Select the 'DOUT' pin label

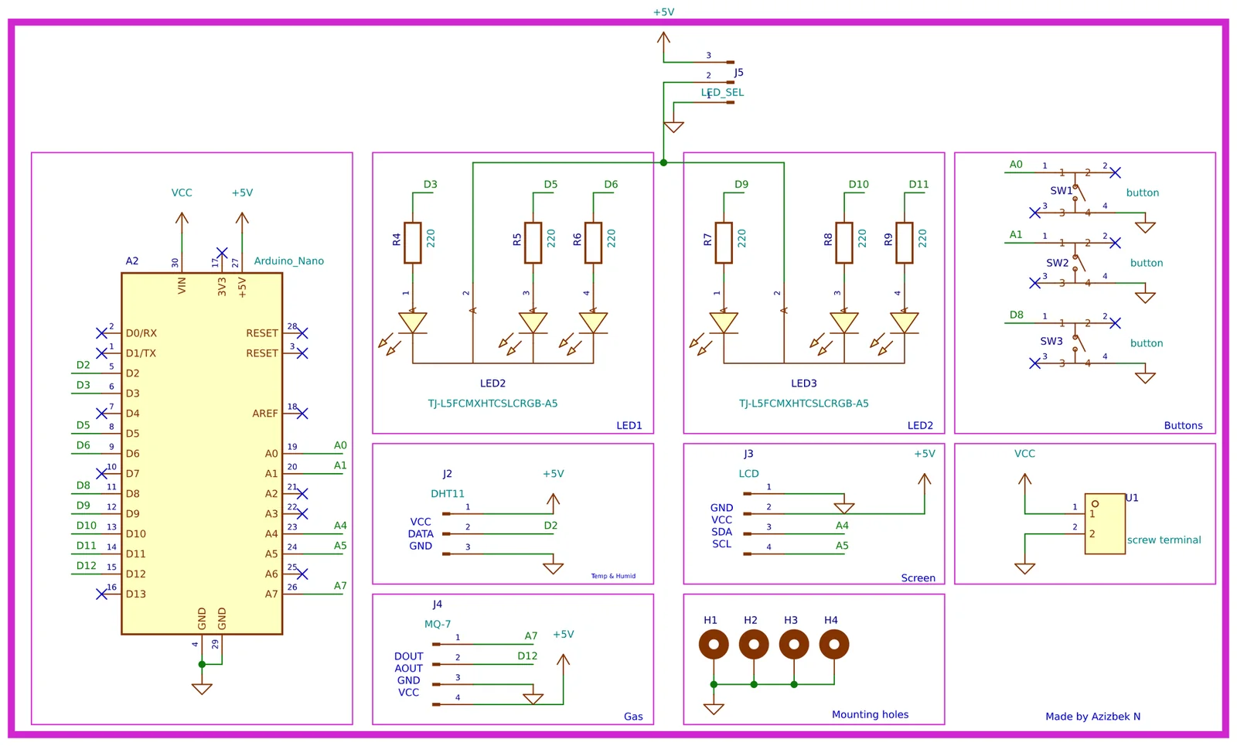[x=409, y=656]
